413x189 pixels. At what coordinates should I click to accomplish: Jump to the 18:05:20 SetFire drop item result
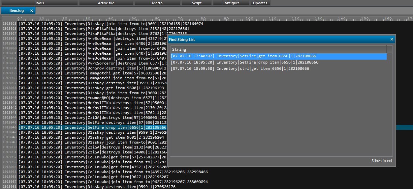click(244, 63)
